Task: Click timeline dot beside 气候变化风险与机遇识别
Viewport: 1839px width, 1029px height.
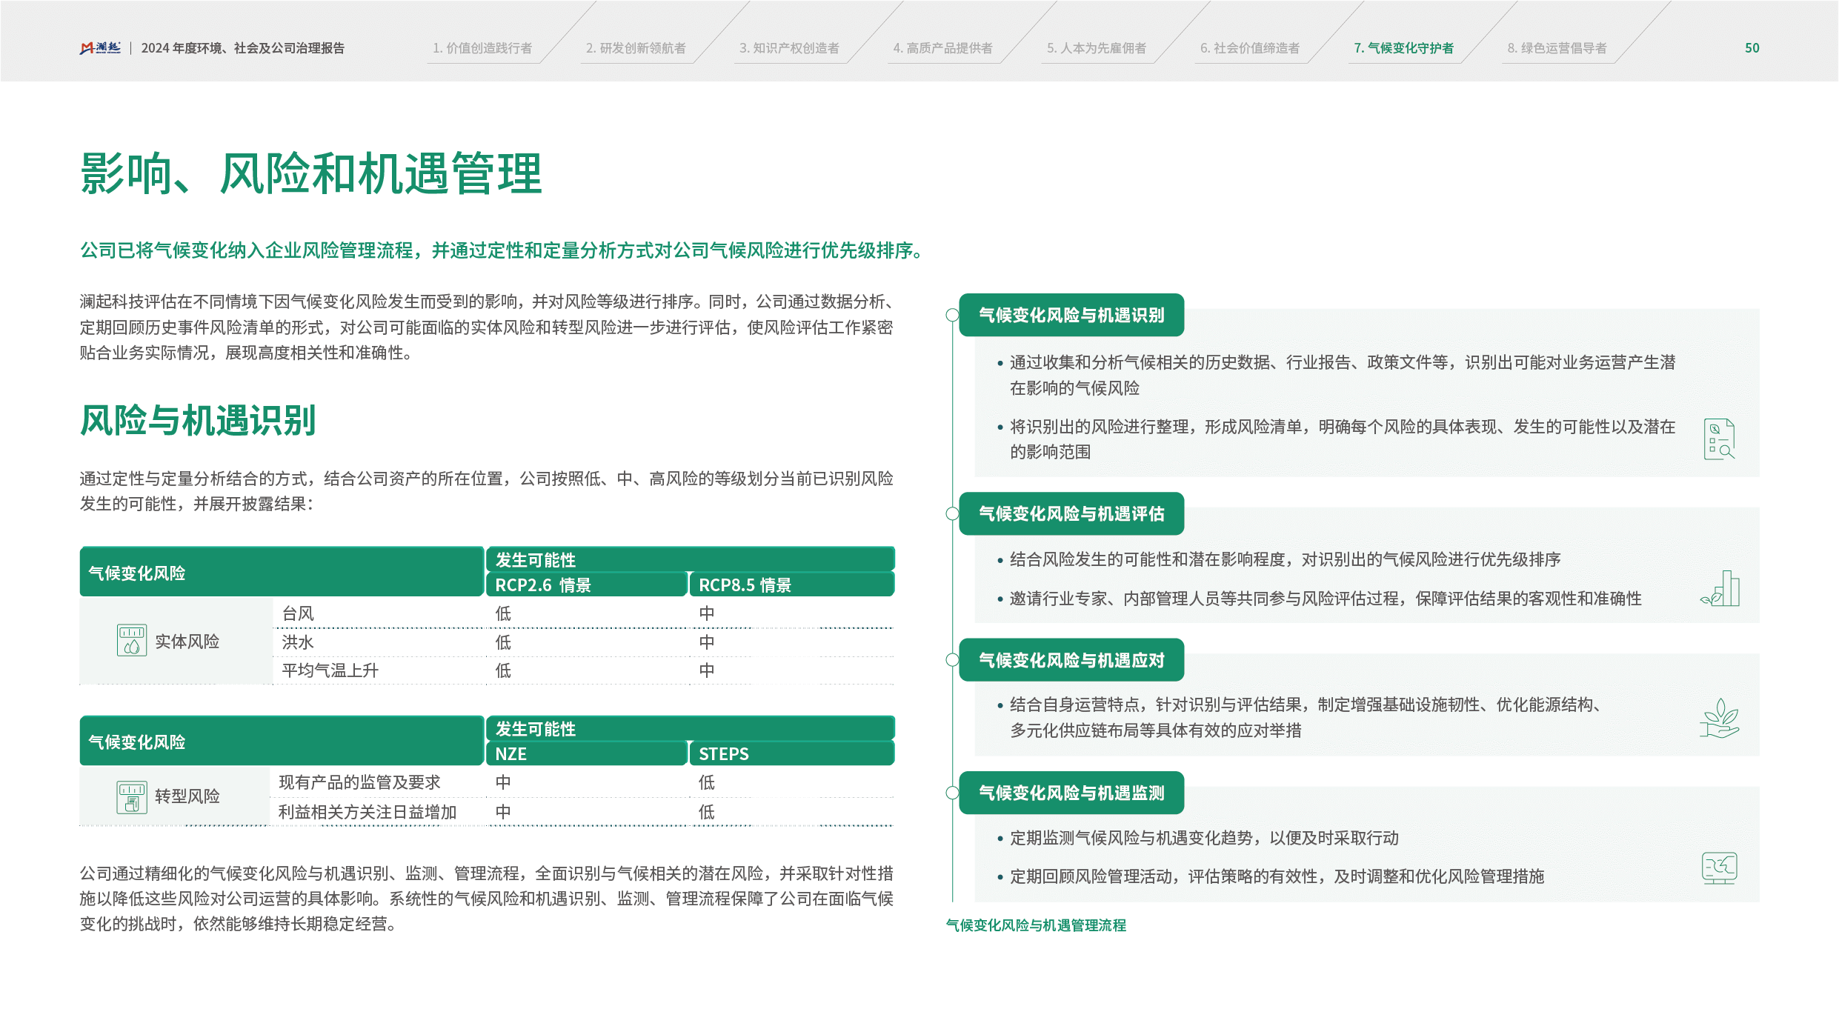Action: 953,315
